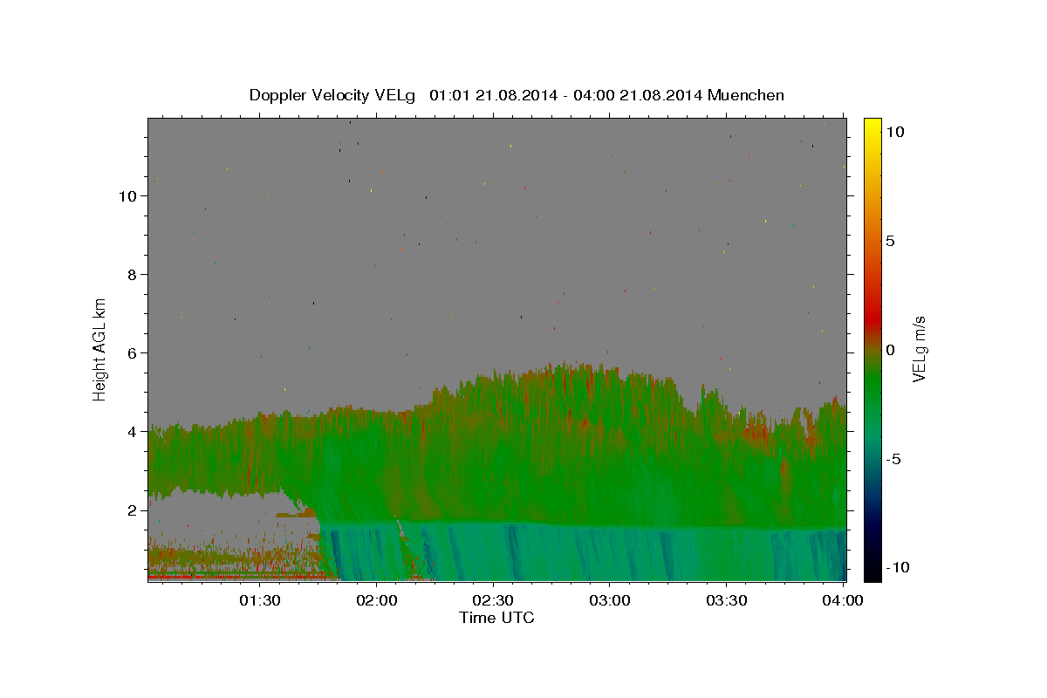Click the 03:30 time tick label

point(726,600)
